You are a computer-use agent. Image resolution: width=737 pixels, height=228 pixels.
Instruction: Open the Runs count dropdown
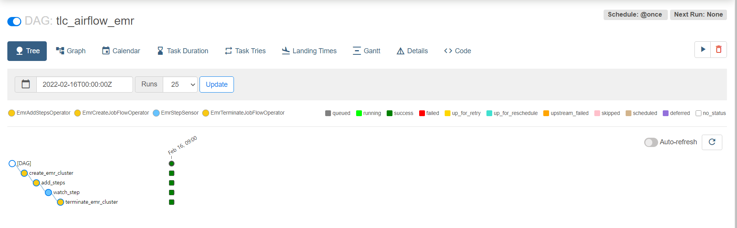pyautogui.click(x=180, y=84)
